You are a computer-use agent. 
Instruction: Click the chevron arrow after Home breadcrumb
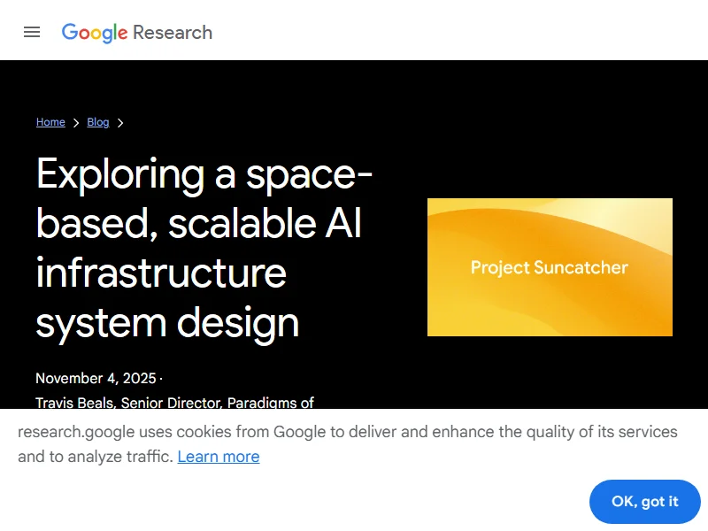pos(76,123)
